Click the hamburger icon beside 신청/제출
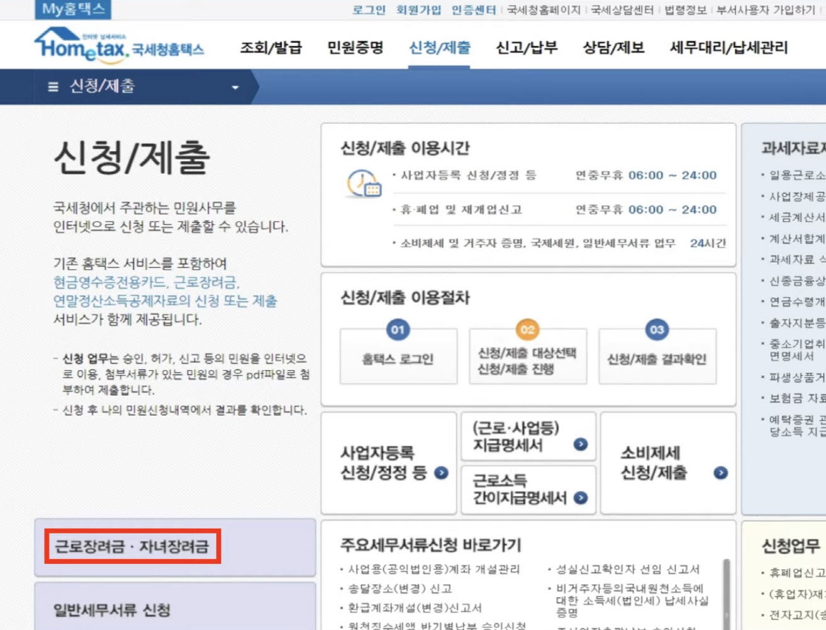This screenshot has height=630, width=826. tap(53, 87)
